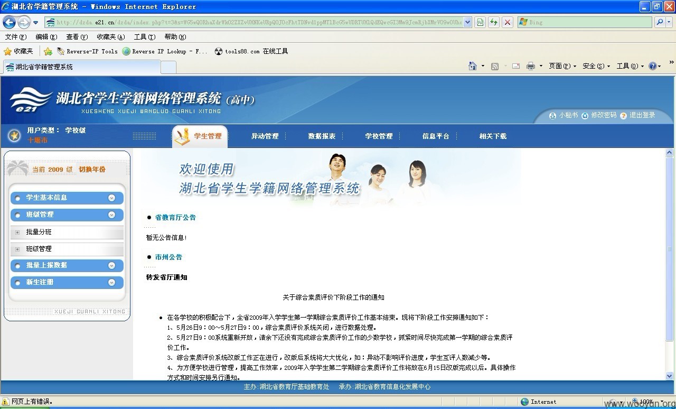Select the 相关下载 navigation tab
Image resolution: width=676 pixels, height=409 pixels.
[493, 136]
